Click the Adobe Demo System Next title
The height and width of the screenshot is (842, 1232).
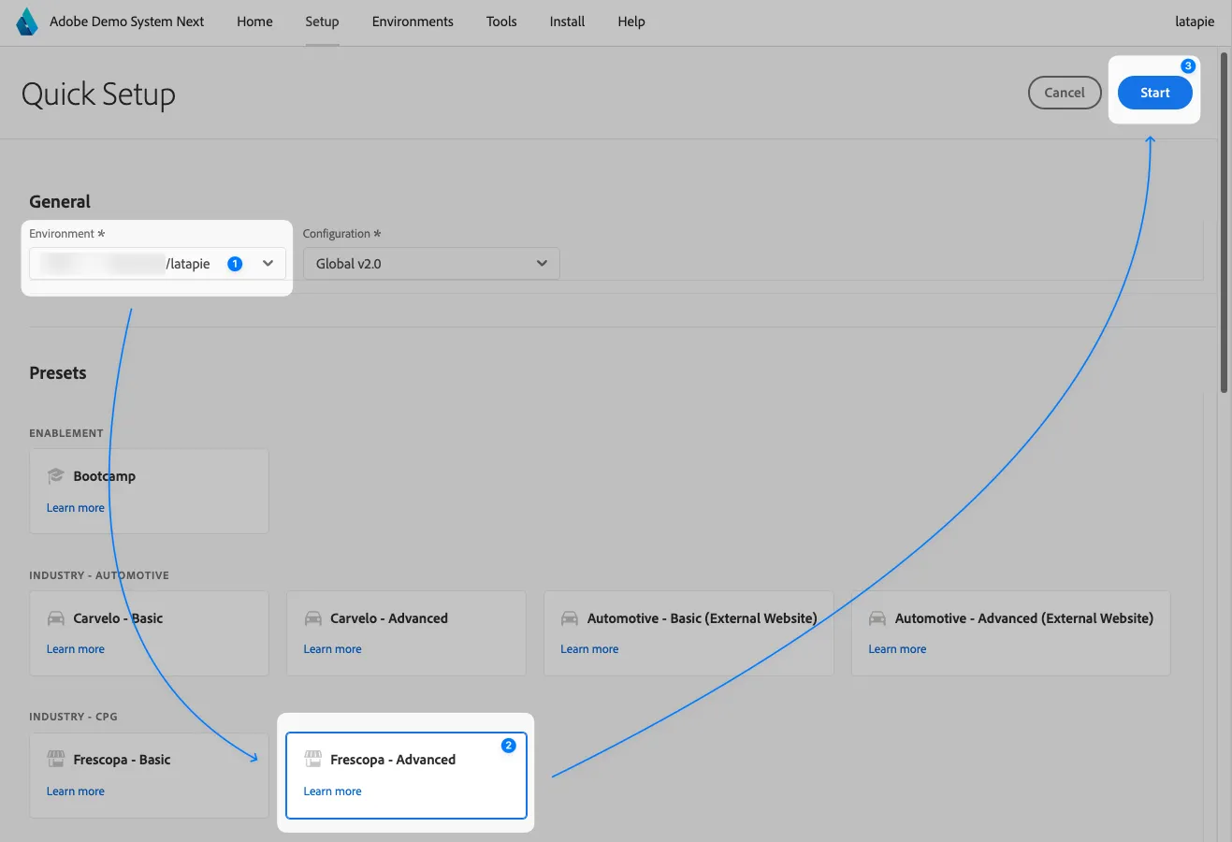coord(126,22)
